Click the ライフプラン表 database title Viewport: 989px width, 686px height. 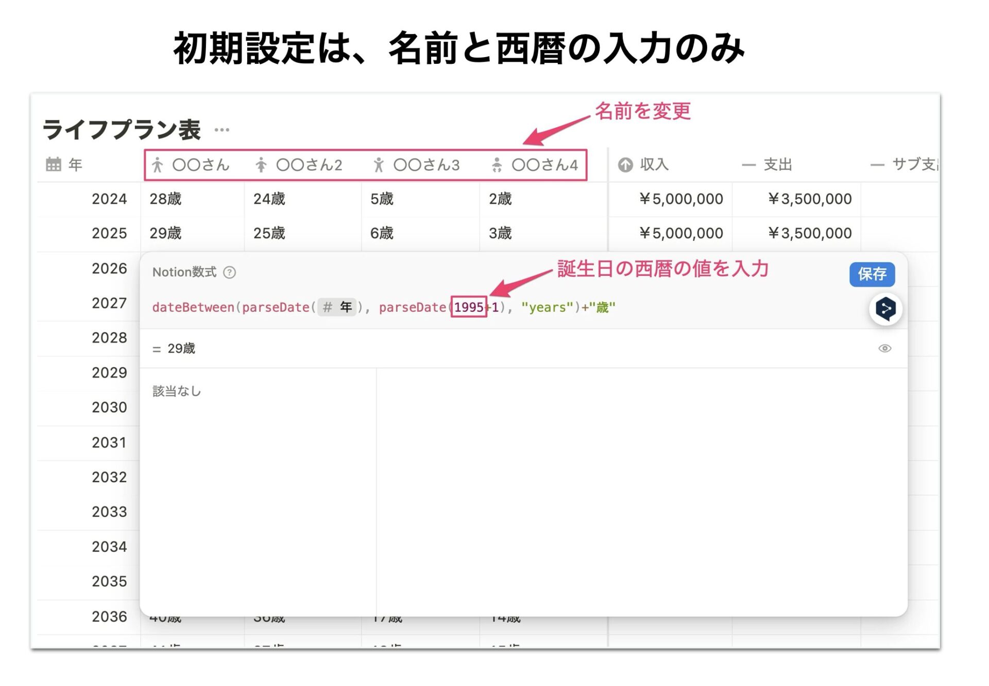tap(122, 129)
